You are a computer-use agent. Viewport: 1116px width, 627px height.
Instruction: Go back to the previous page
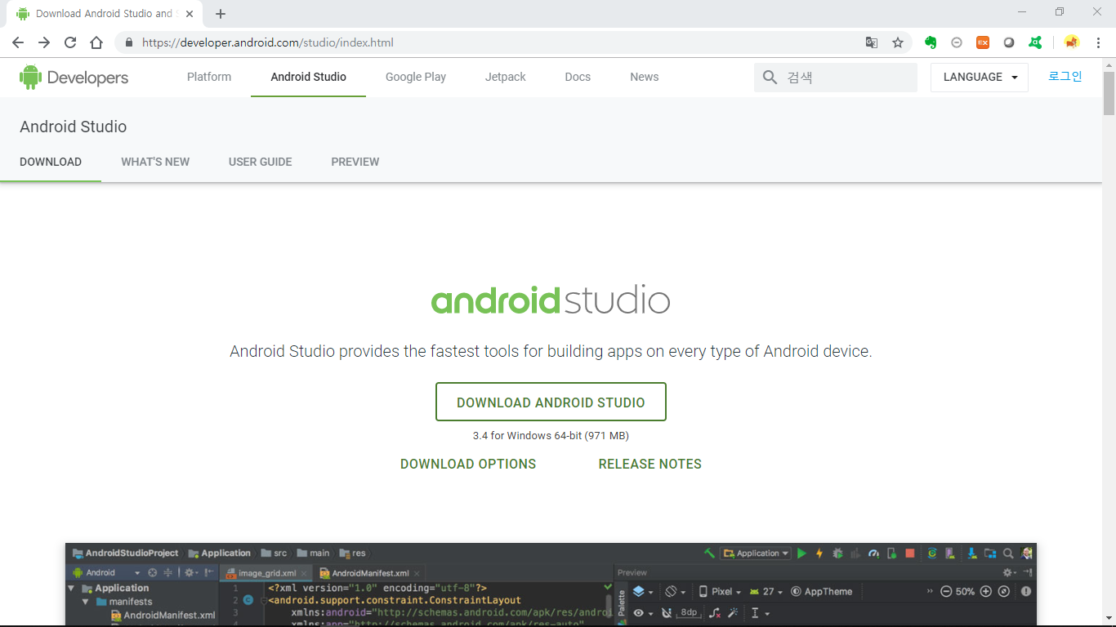tap(18, 42)
